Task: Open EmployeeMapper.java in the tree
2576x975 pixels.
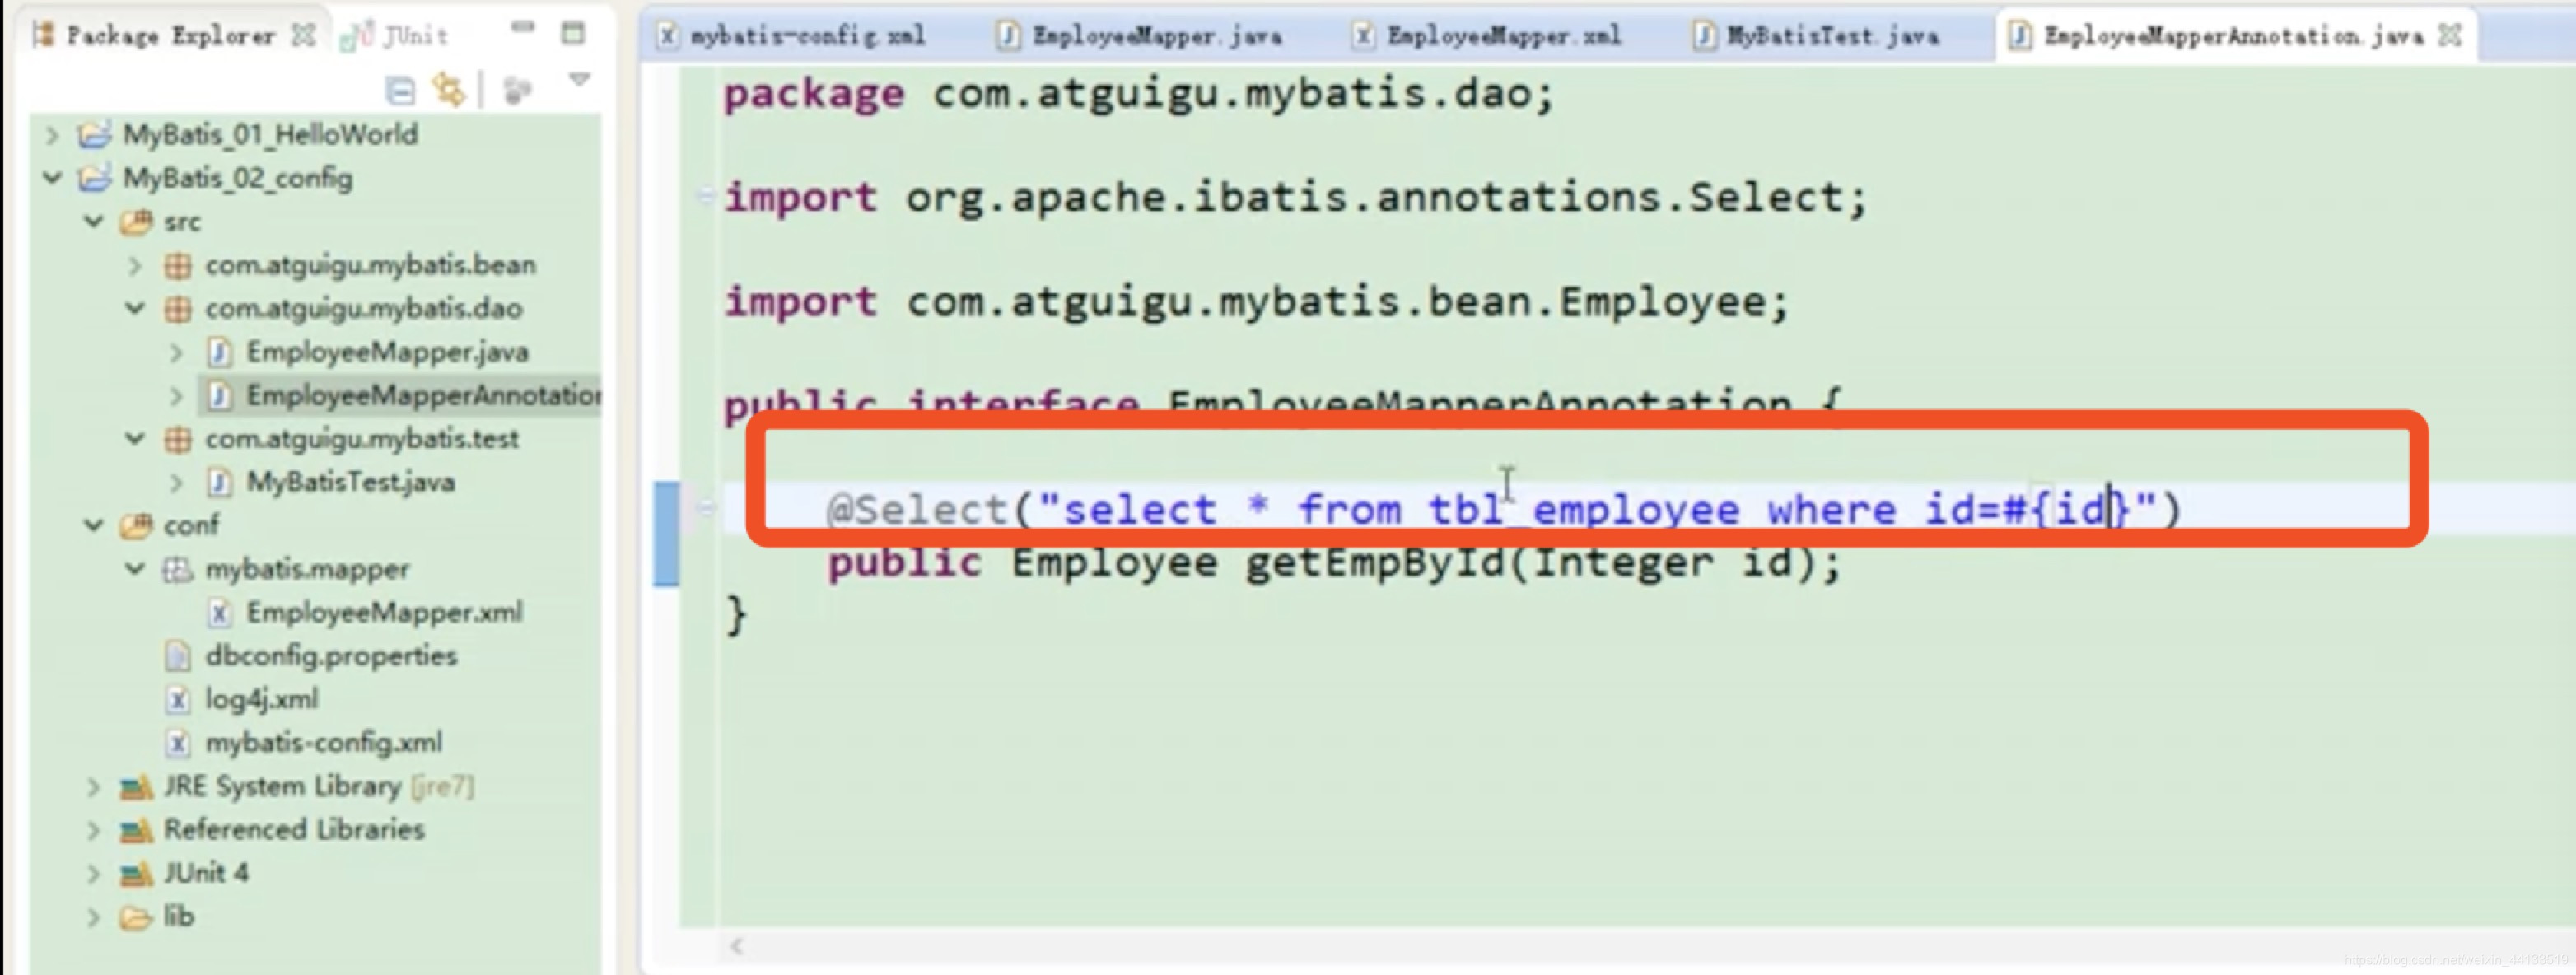Action: (x=388, y=352)
